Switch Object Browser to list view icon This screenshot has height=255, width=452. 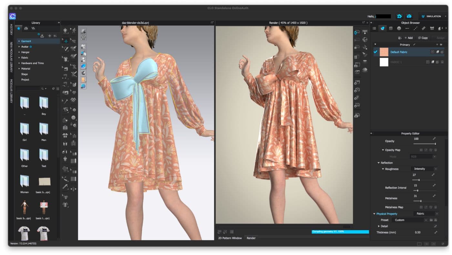(x=375, y=28)
